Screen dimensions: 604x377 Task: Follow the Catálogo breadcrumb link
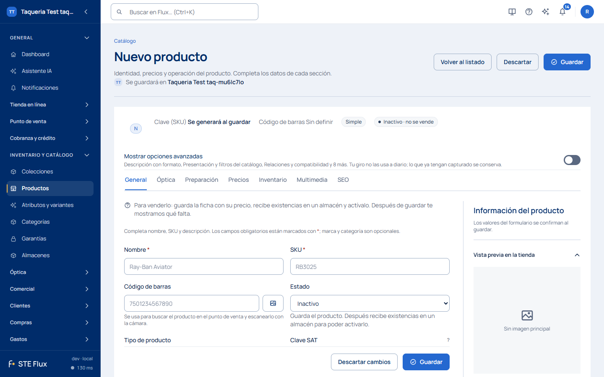(x=125, y=41)
